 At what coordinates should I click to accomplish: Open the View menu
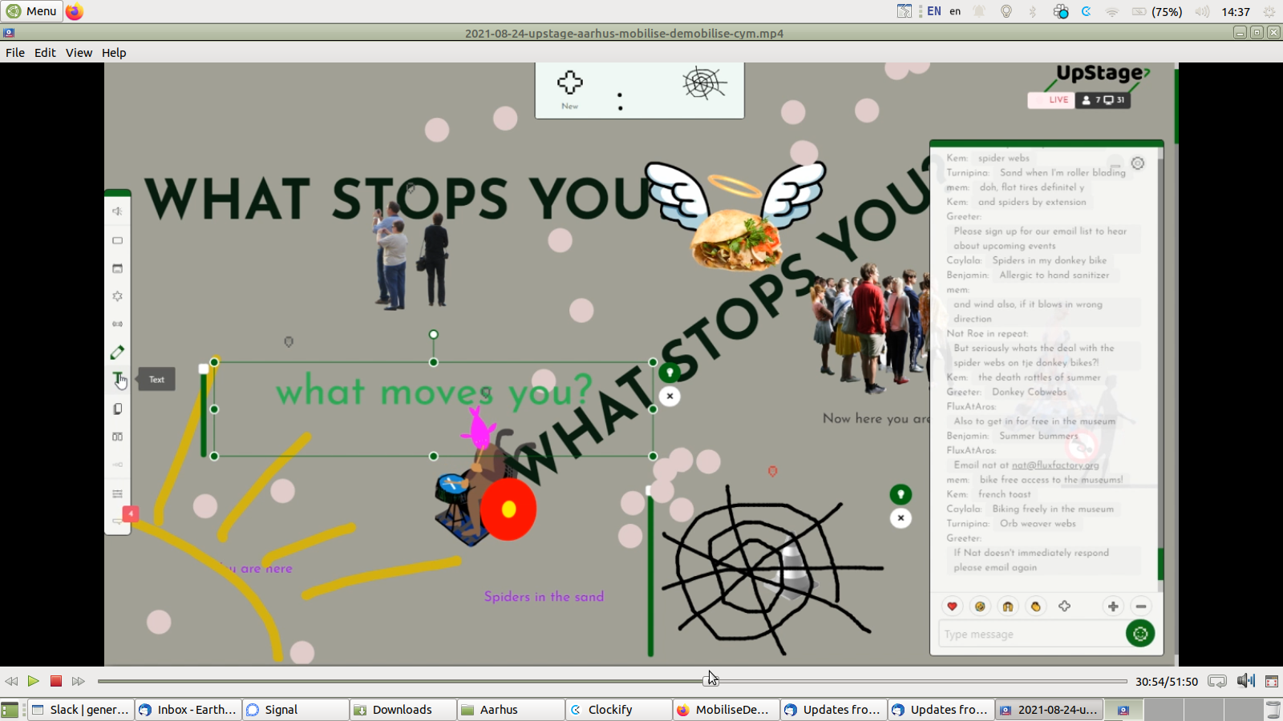click(x=79, y=53)
